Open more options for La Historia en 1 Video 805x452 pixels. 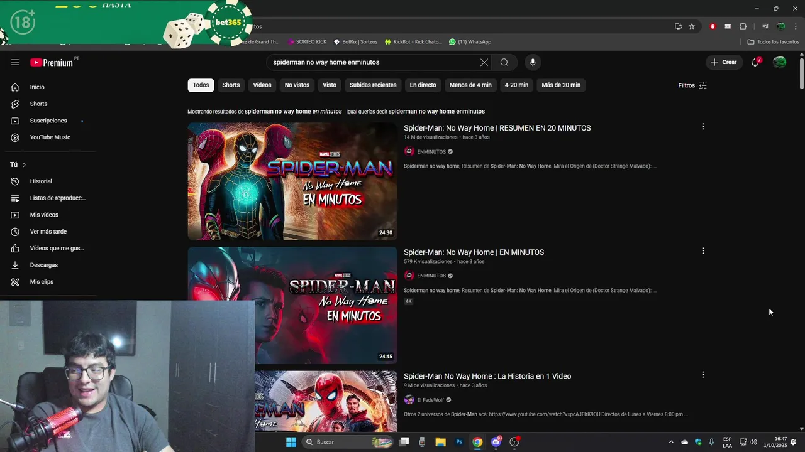(x=703, y=375)
